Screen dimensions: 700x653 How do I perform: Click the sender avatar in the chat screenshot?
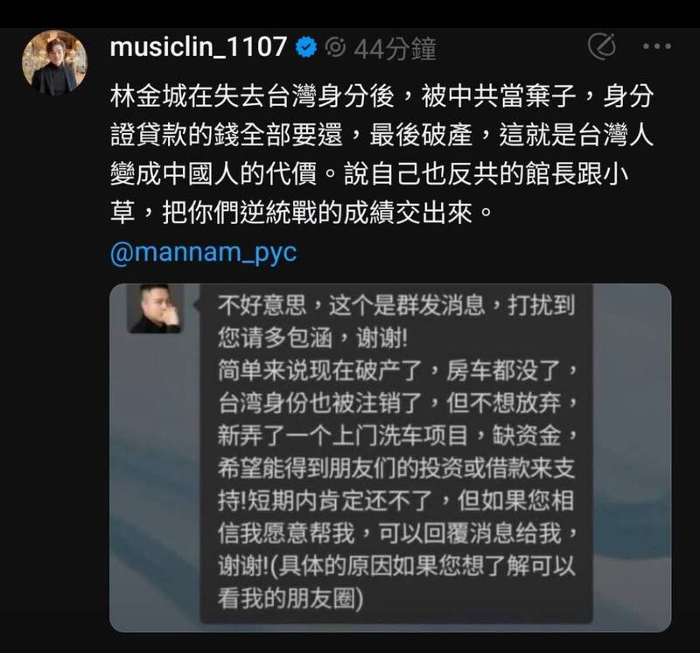[156, 309]
